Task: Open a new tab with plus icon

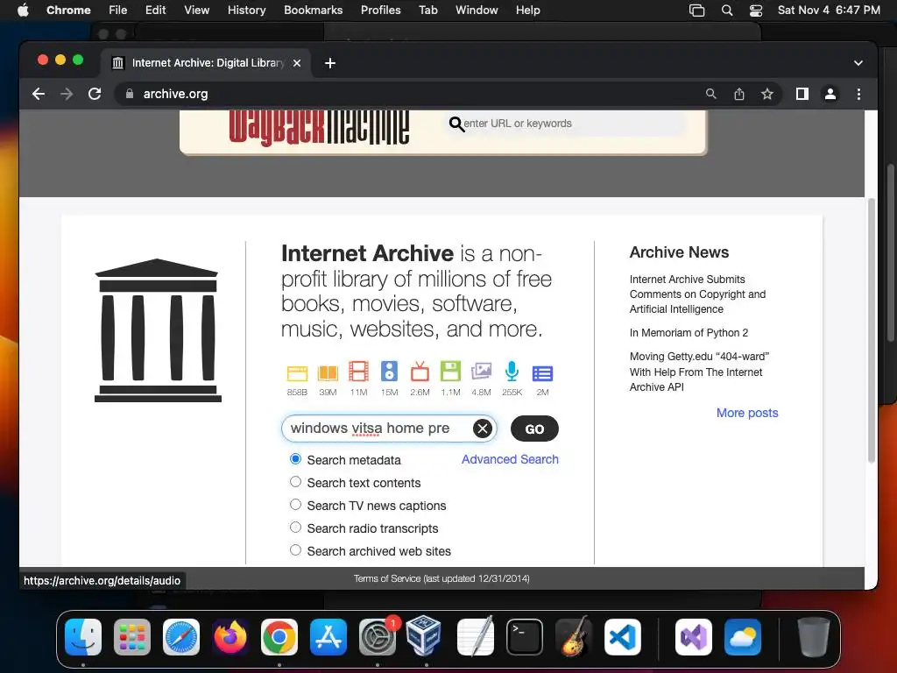Action: [x=330, y=63]
